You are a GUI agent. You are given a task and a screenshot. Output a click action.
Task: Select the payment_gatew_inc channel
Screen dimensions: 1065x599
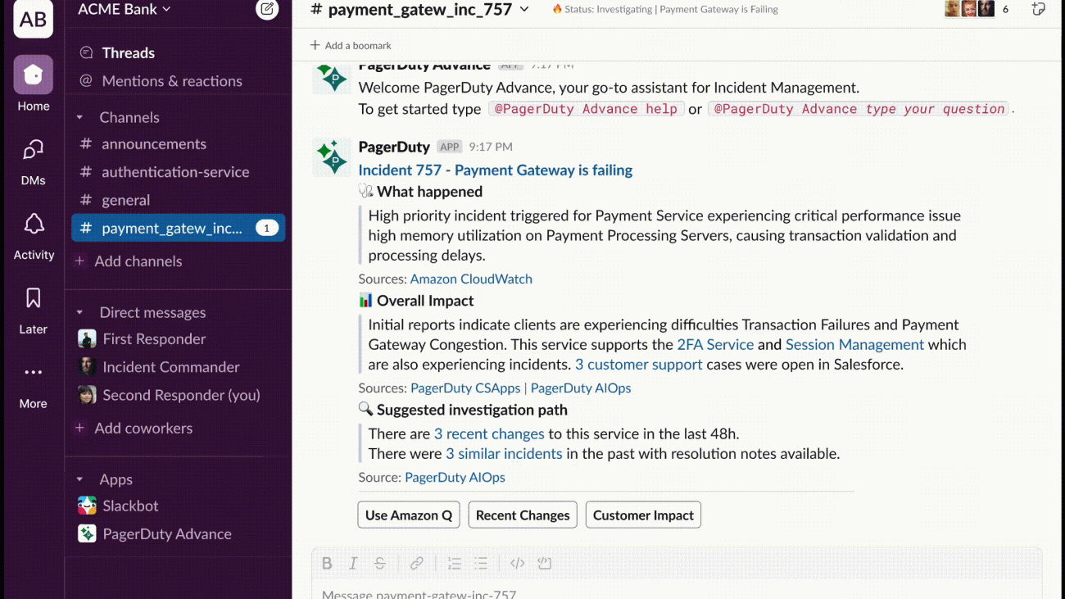pos(179,228)
